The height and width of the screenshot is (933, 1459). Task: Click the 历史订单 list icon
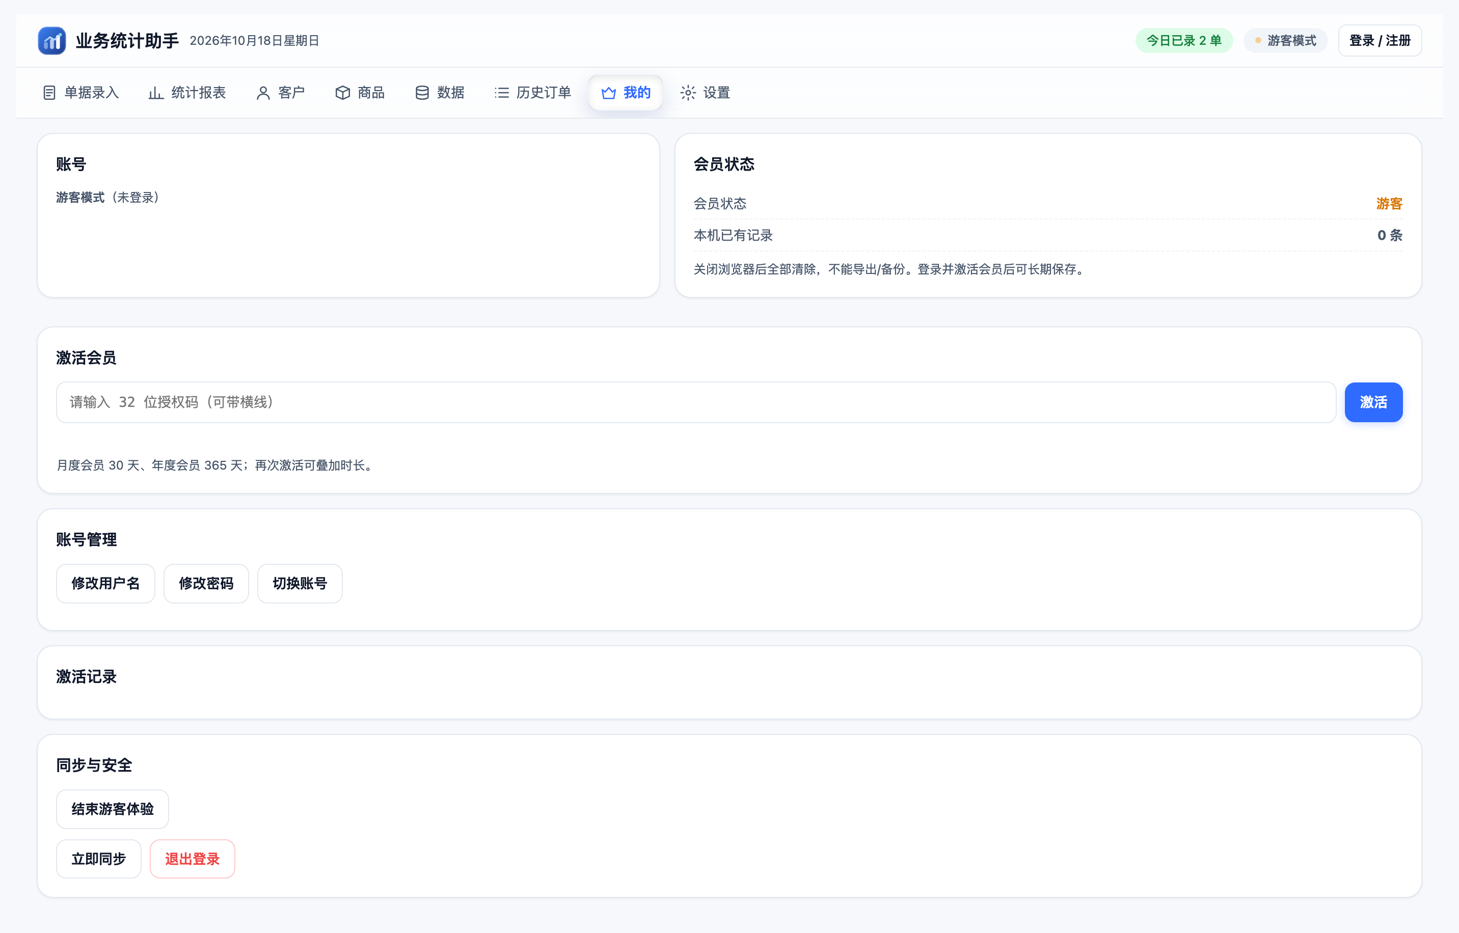click(x=502, y=93)
